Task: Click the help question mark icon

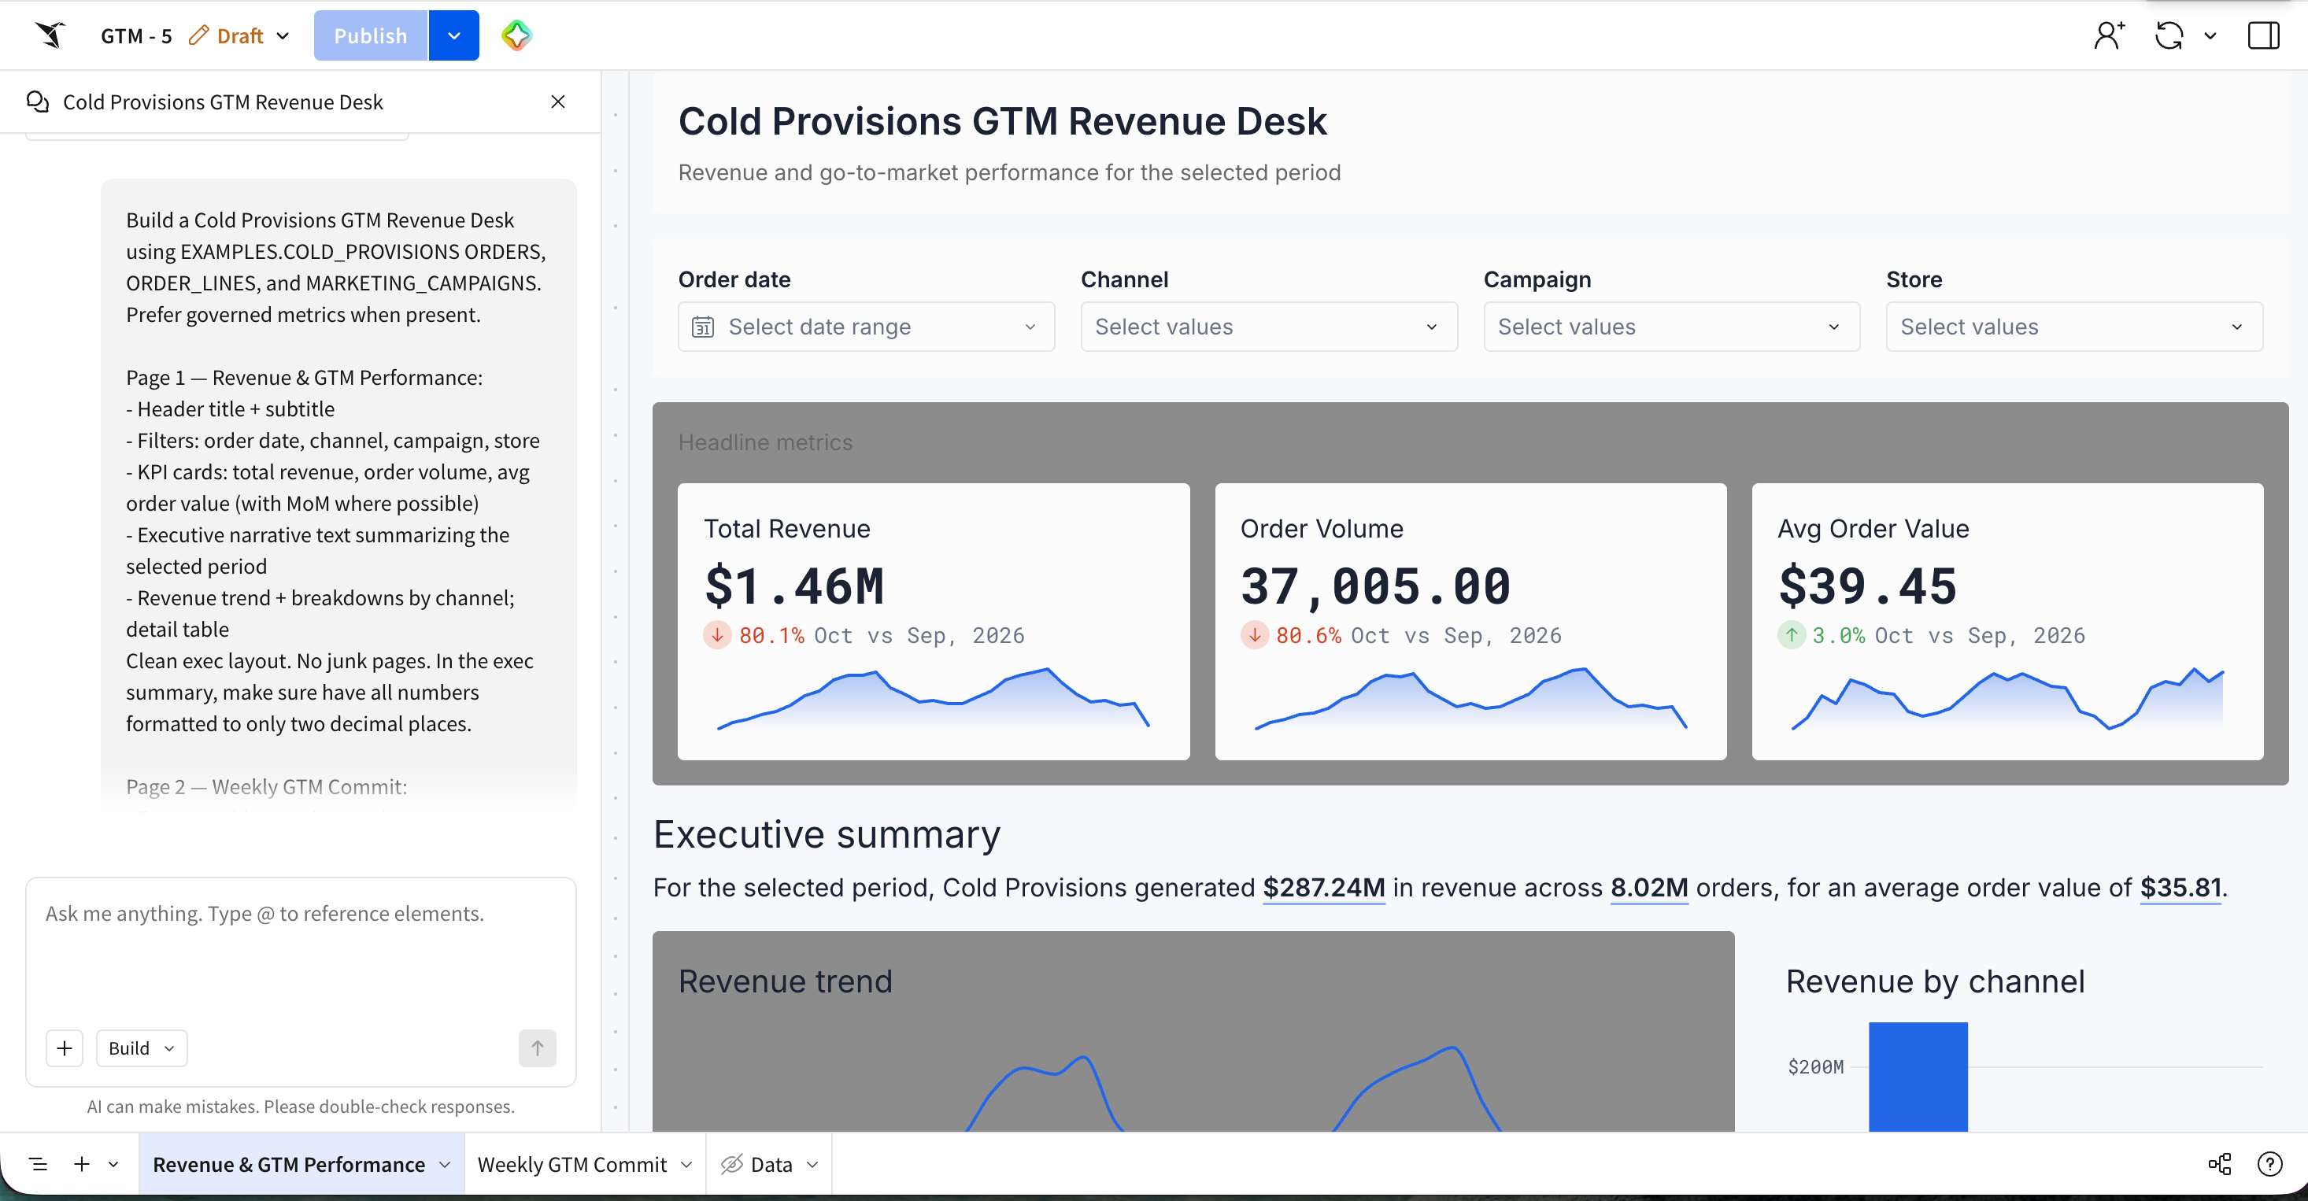Action: pos(2269,1164)
